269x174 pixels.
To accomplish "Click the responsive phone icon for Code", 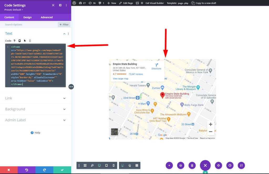I will 19,41.
